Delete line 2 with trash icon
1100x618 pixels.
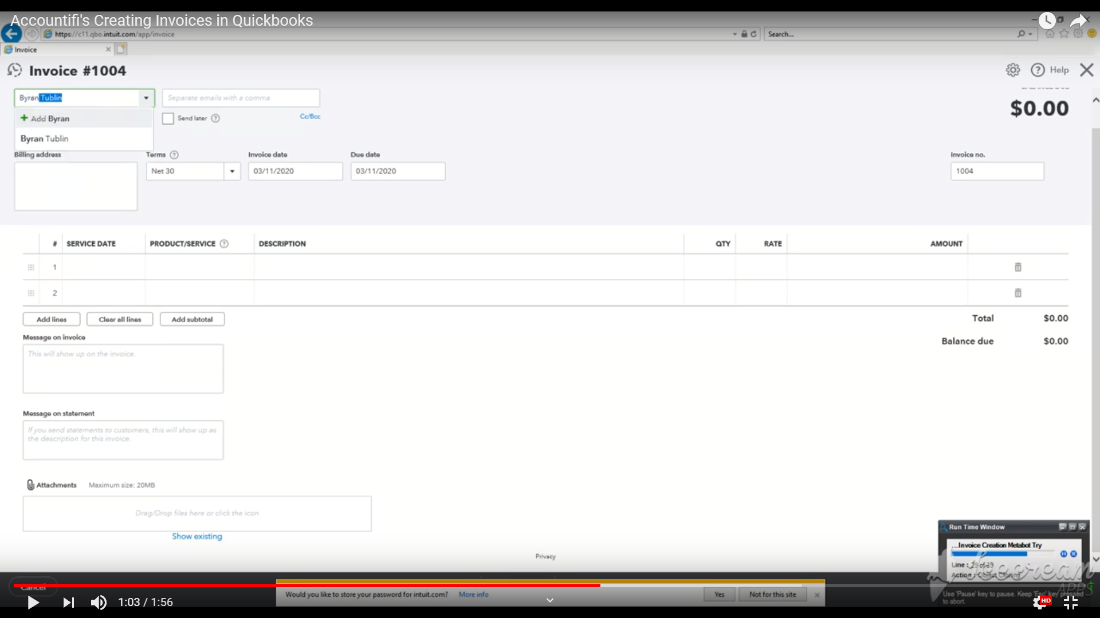point(1018,293)
